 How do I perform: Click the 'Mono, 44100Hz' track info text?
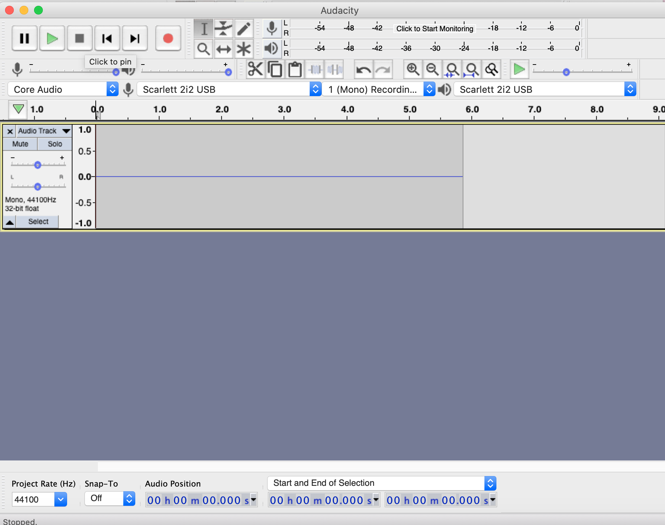[30, 200]
